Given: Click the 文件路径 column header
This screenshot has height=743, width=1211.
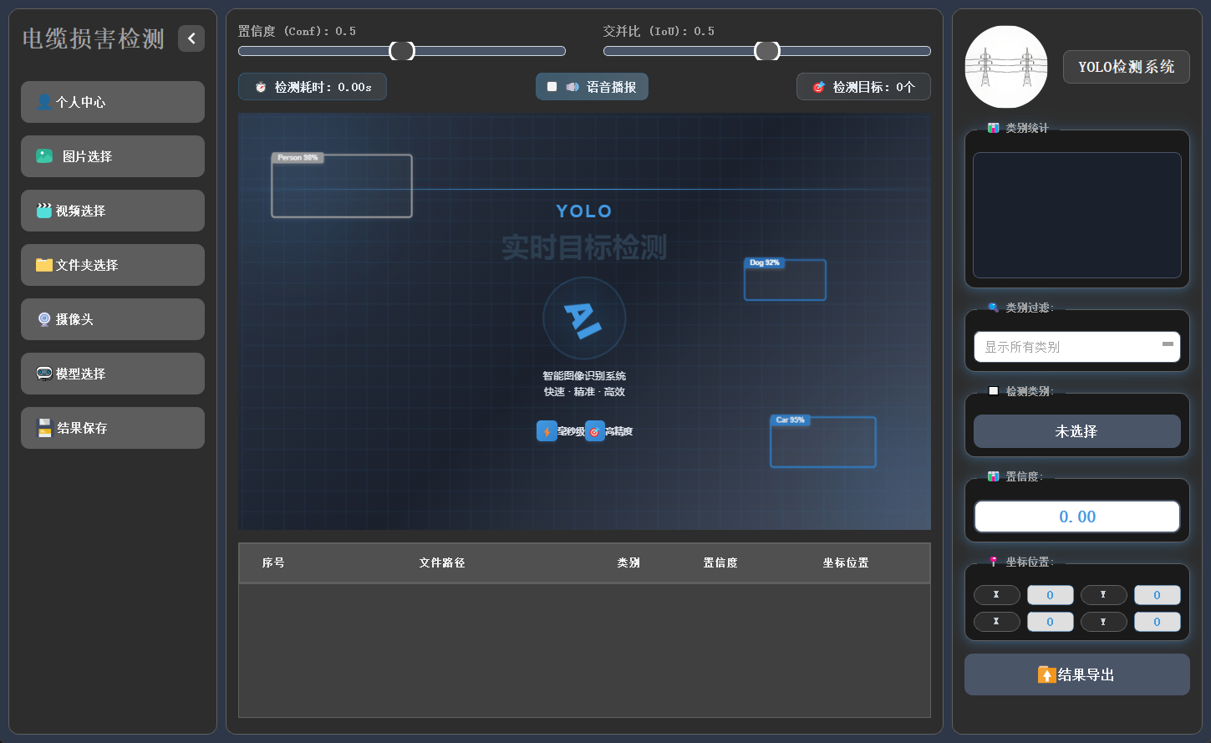Looking at the screenshot, I should 442,563.
